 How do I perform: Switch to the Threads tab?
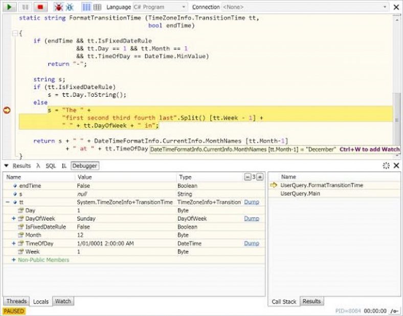16,302
